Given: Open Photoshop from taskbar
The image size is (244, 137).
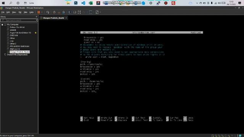Looking at the screenshot, I should (x=76, y=3).
